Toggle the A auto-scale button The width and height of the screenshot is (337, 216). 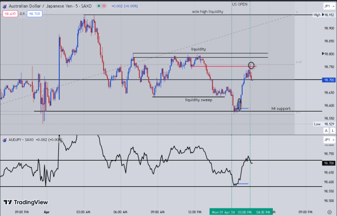click(326, 130)
